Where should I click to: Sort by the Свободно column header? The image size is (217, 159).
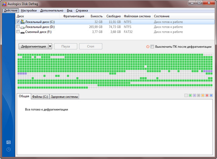click(x=114, y=16)
